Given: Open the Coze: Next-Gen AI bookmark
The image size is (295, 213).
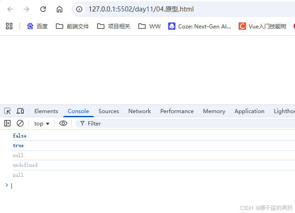Looking at the screenshot, I should (x=200, y=26).
